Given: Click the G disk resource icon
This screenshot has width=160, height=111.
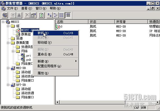Looking at the screenshot, I should pos(58,27).
